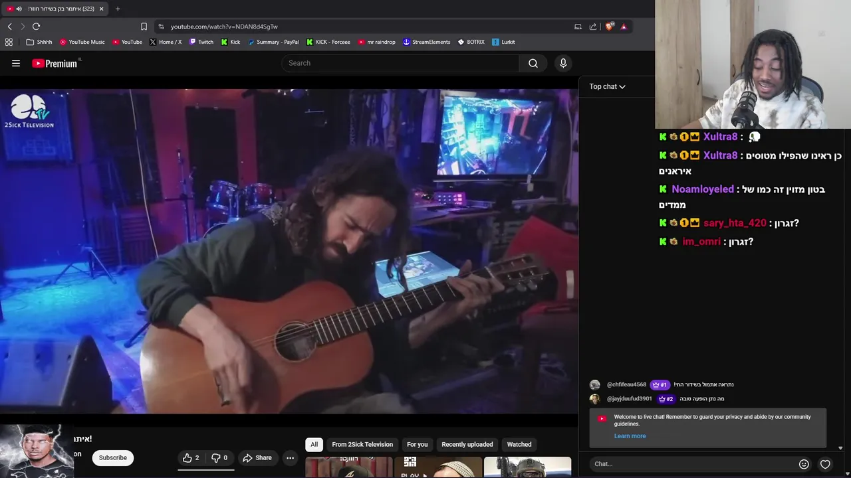851x478 pixels.
Task: Follow the Learn more chat guidelines link
Action: (x=630, y=436)
